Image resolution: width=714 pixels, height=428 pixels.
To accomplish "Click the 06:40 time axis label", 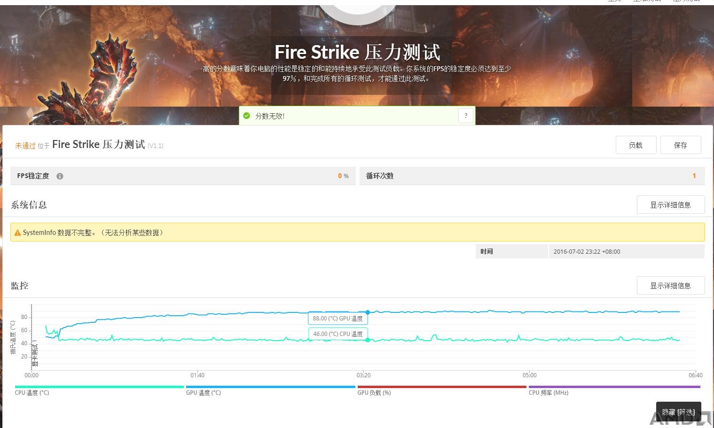I will click(695, 375).
